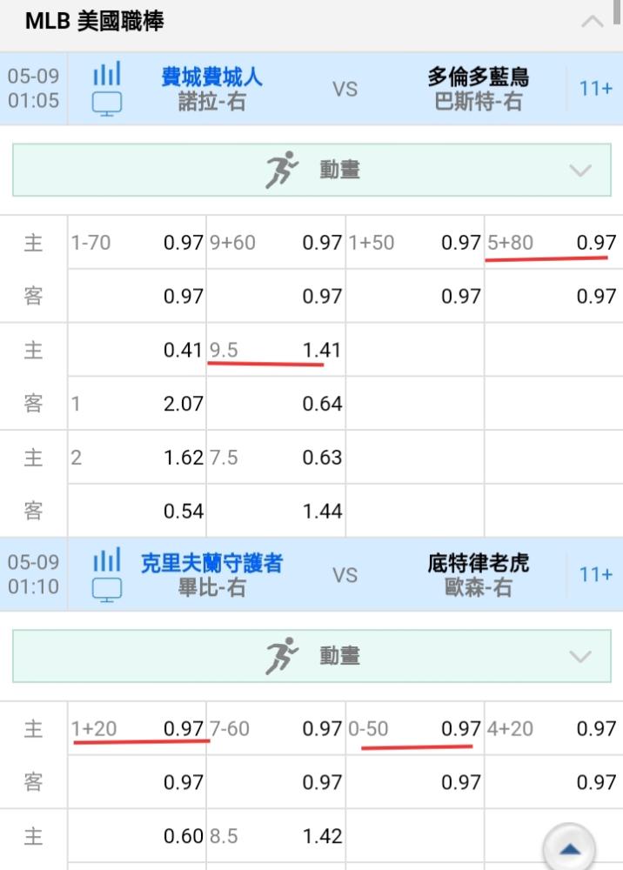Viewport: 623px width, 870px height.
Task: Pick away odds 0.64 under 9.5 line
Action: click(x=276, y=404)
